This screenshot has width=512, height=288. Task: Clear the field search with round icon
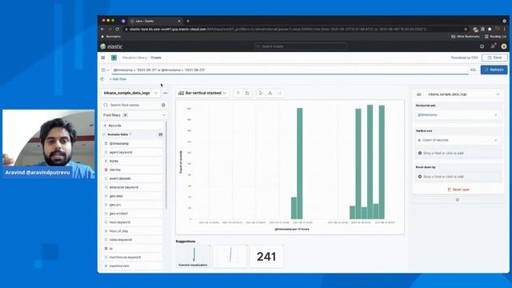pyautogui.click(x=163, y=105)
